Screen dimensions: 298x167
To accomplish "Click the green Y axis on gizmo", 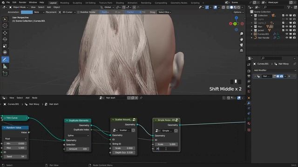I will pos(235,24).
